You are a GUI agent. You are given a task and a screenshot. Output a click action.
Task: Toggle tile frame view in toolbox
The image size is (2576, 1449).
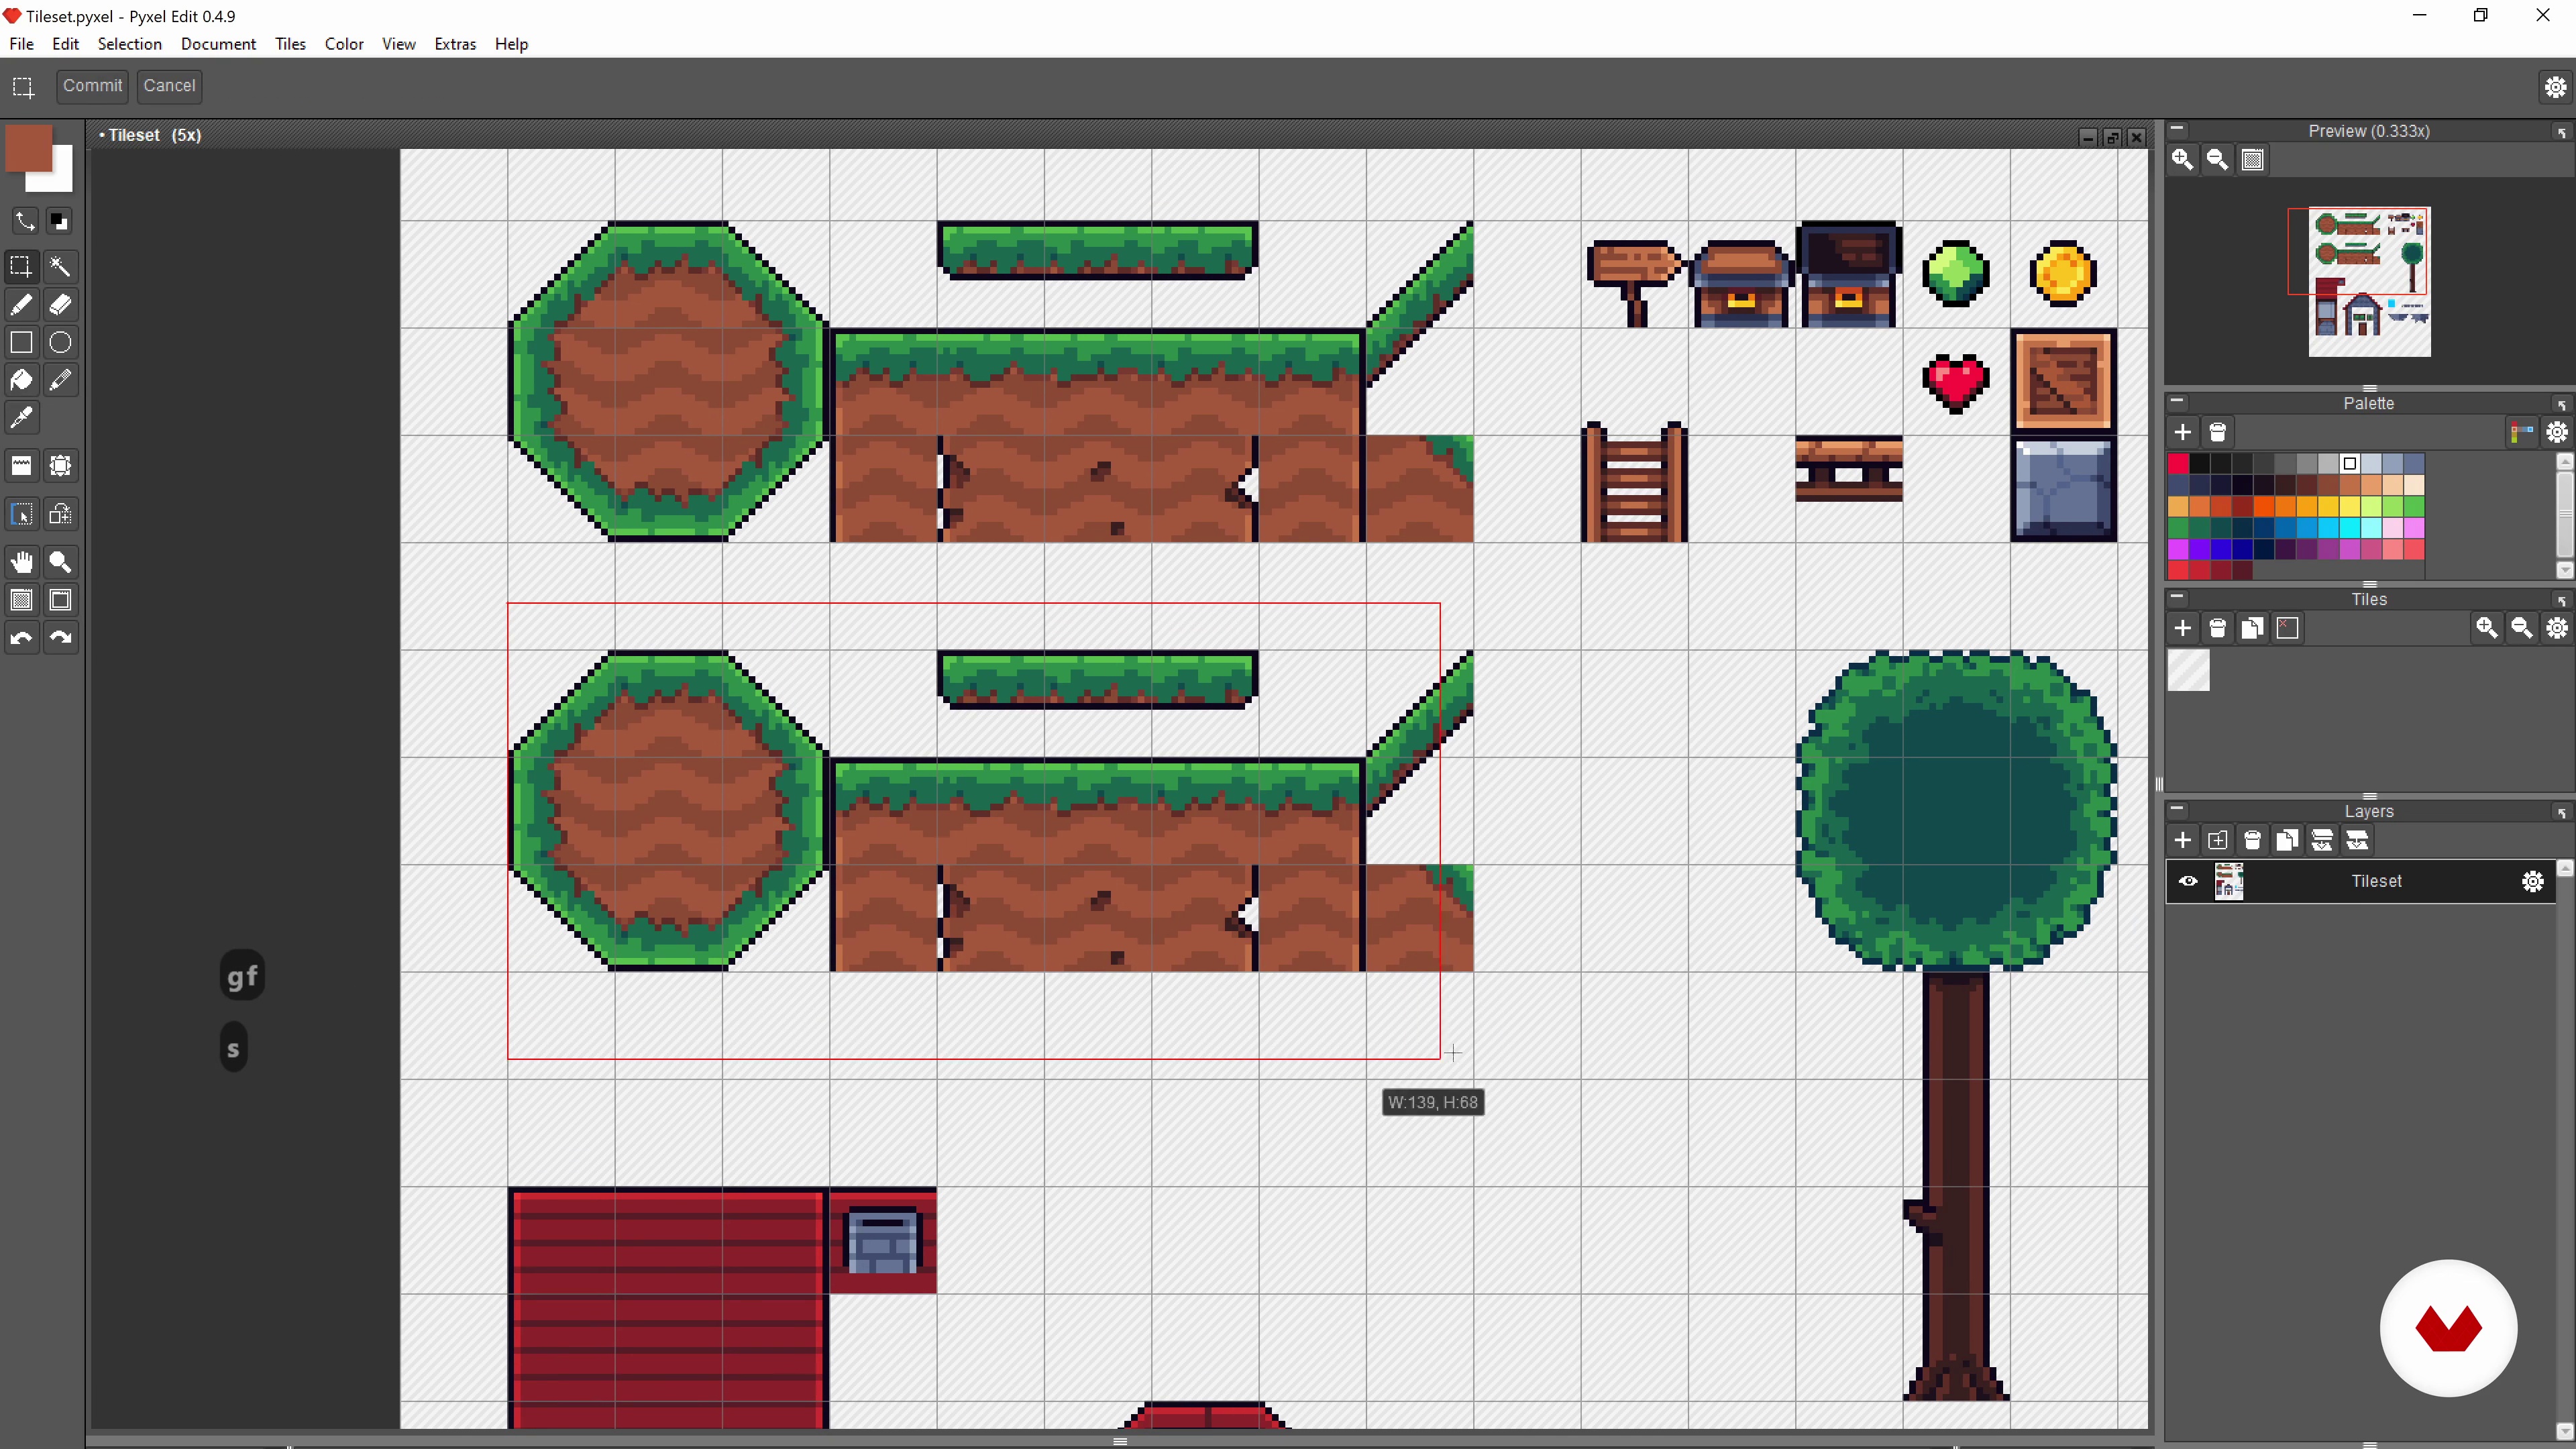coord(60,600)
